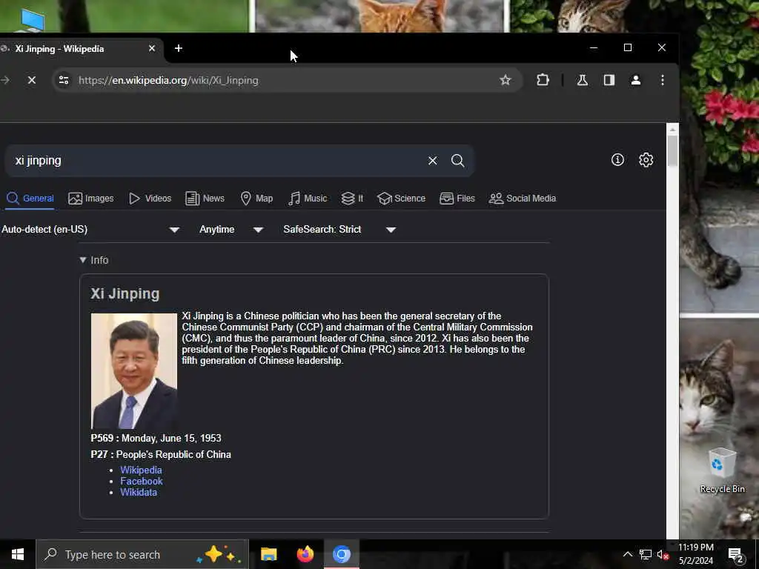
Task: Switch to the Science search tab
Action: [x=401, y=199]
